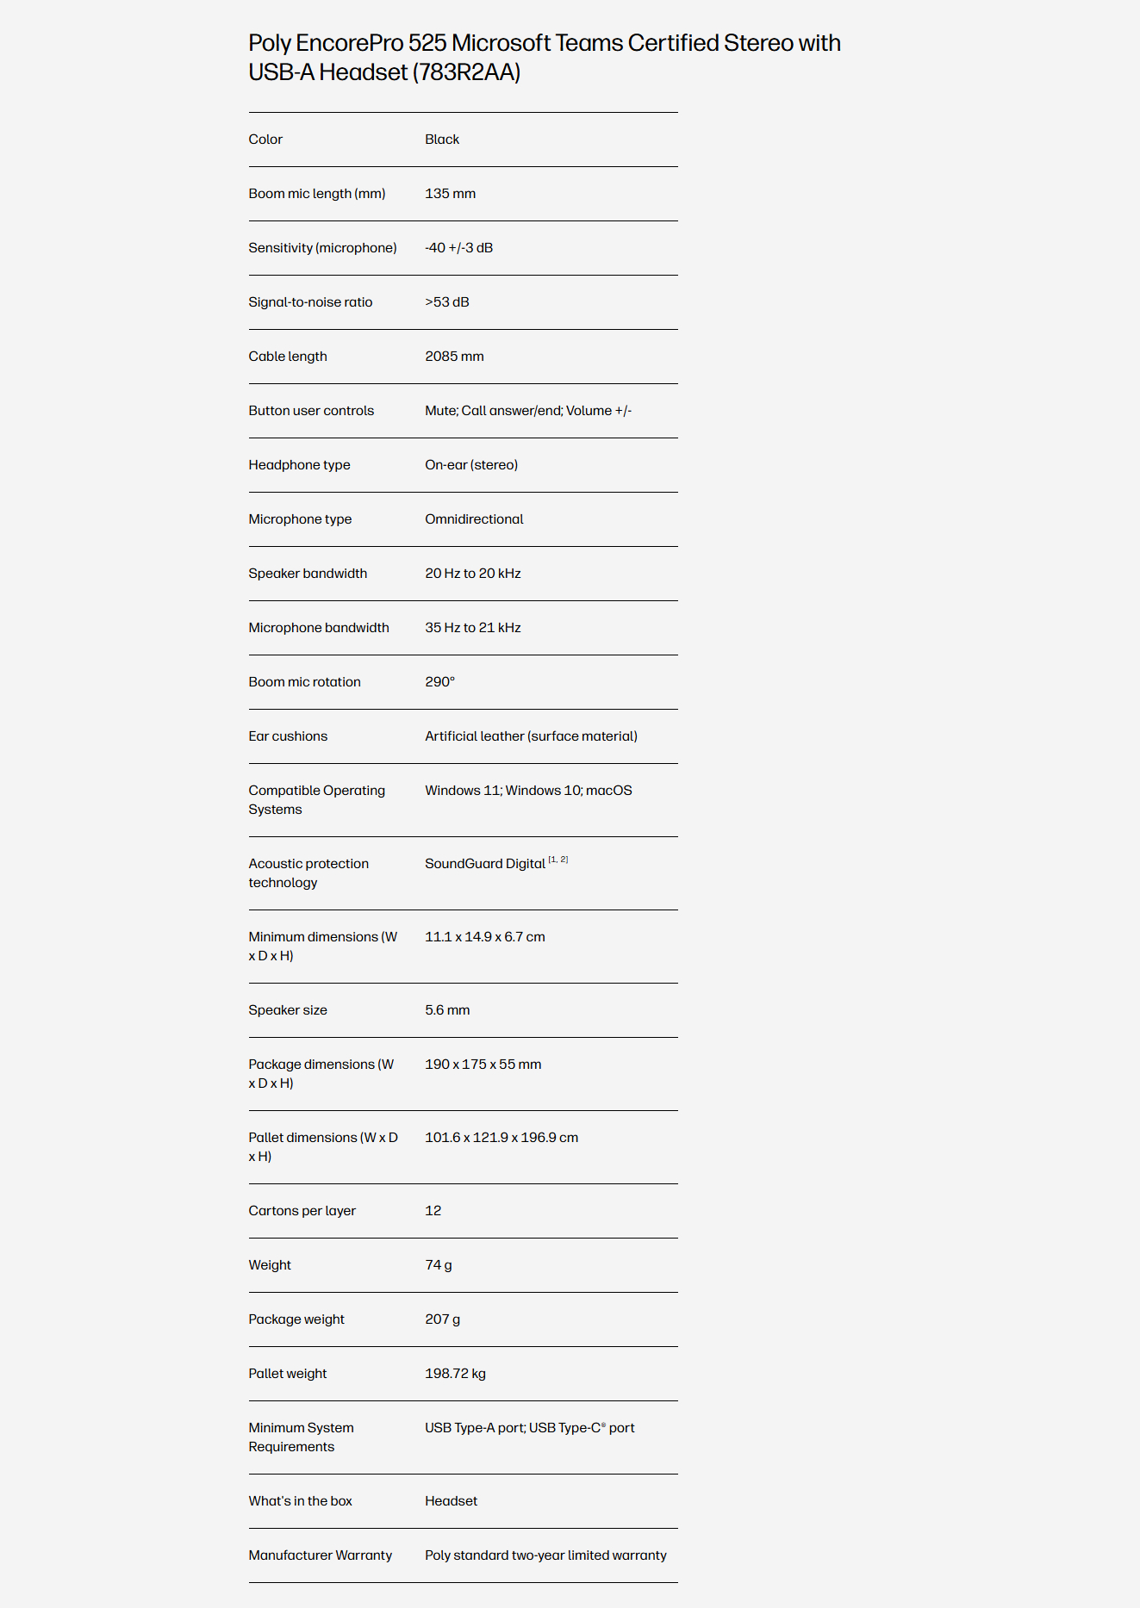Click the Omnidirectional microphone type value
This screenshot has height=1608, width=1140.
[x=474, y=519]
